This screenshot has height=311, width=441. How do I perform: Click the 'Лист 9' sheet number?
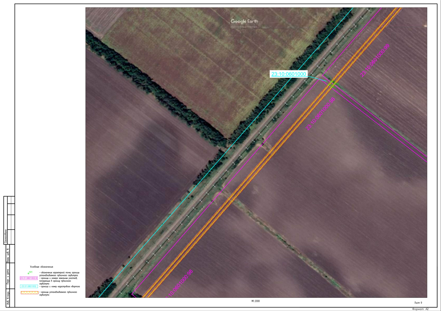click(418, 303)
